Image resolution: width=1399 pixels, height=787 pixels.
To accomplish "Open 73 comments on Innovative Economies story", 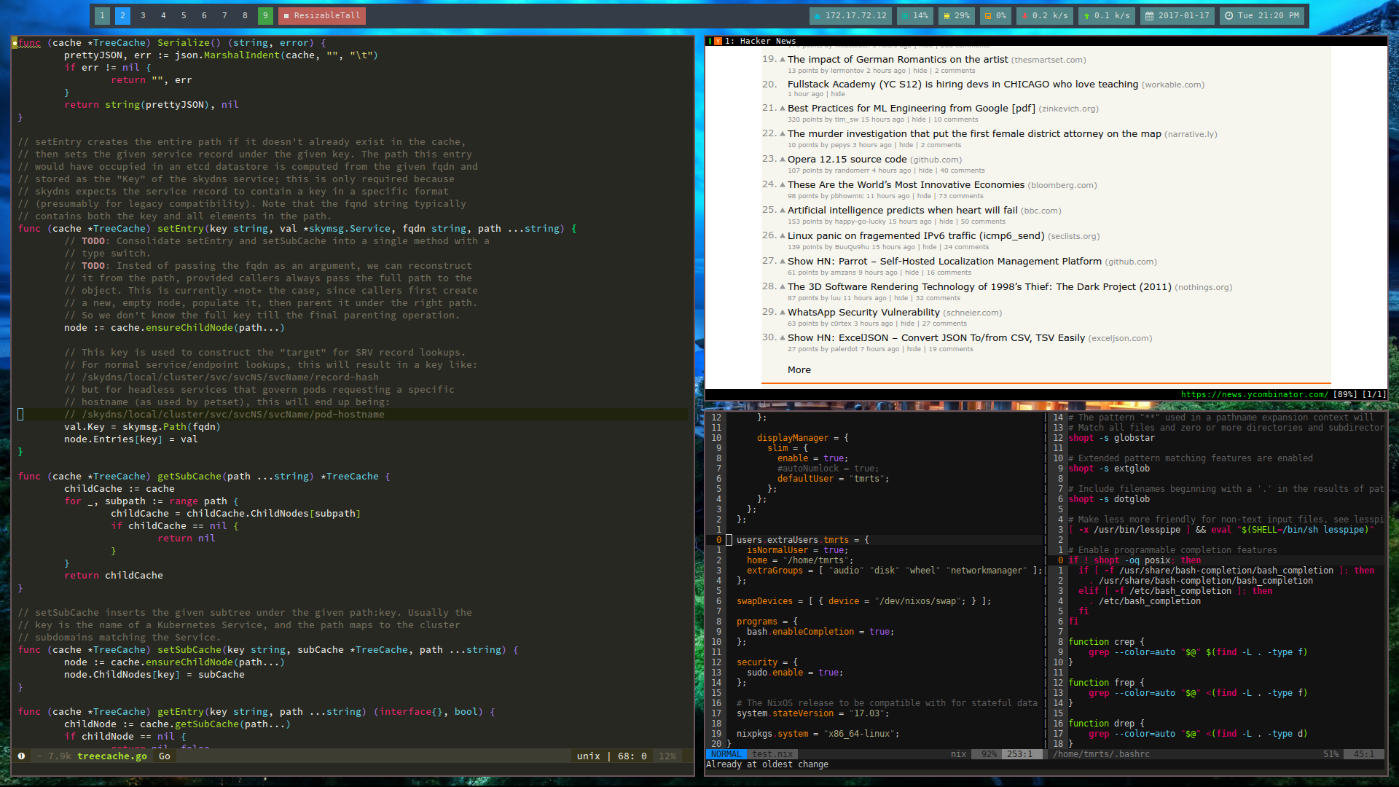I will pyautogui.click(x=960, y=196).
